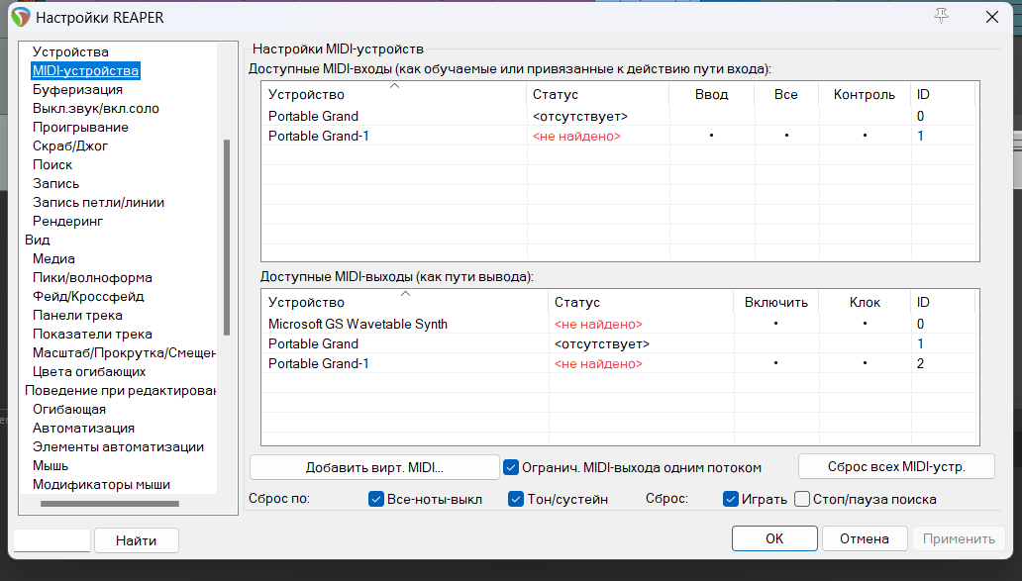Click the Сброс всех MIDI-устр. button

896,467
